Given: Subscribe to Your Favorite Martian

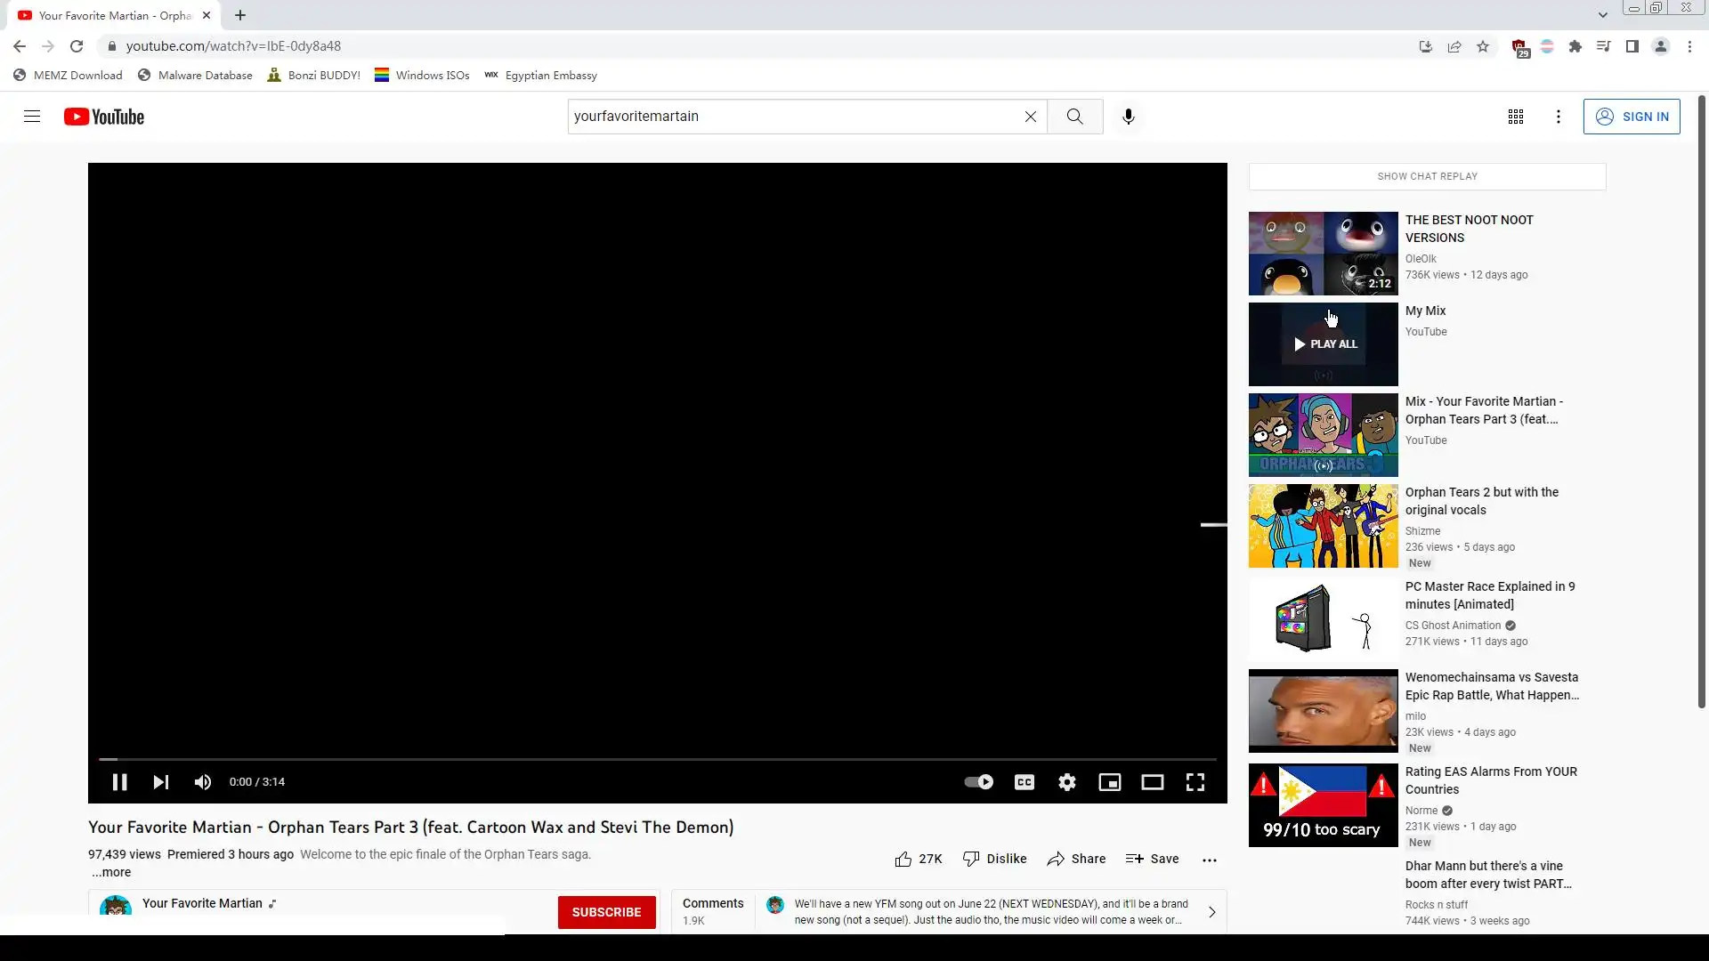Looking at the screenshot, I should click(606, 911).
